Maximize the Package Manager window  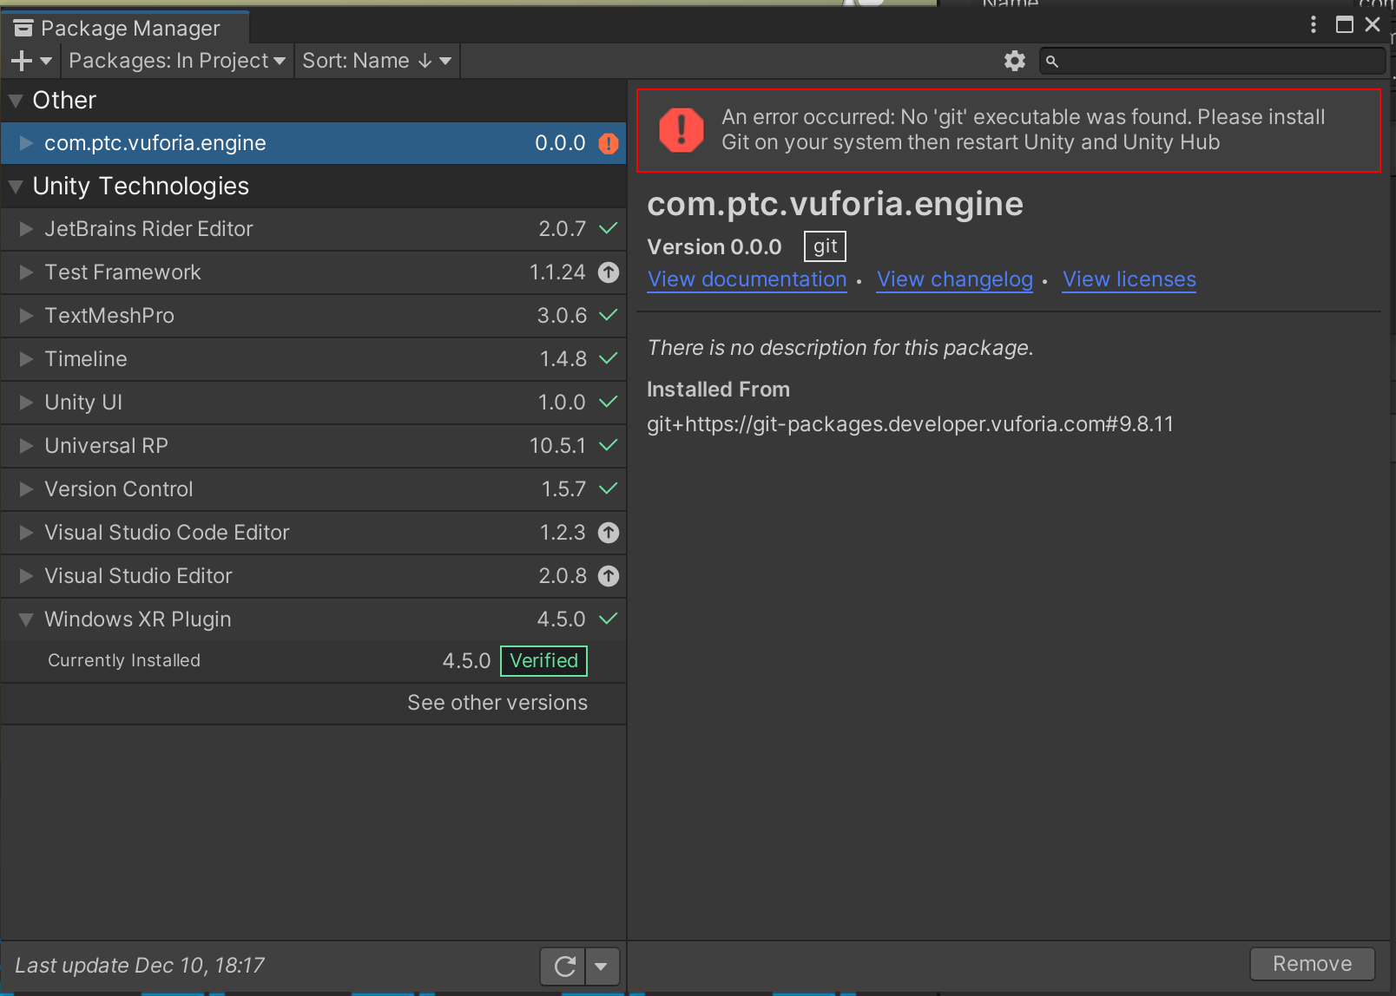point(1344,24)
